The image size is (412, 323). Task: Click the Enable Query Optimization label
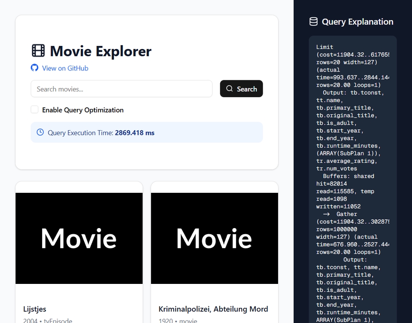coord(83,110)
